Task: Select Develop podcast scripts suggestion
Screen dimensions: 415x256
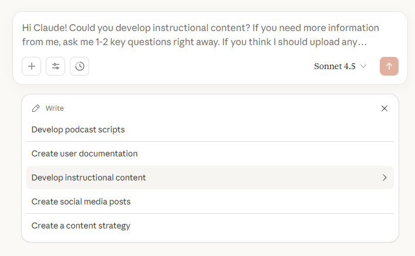Action: [x=78, y=129]
